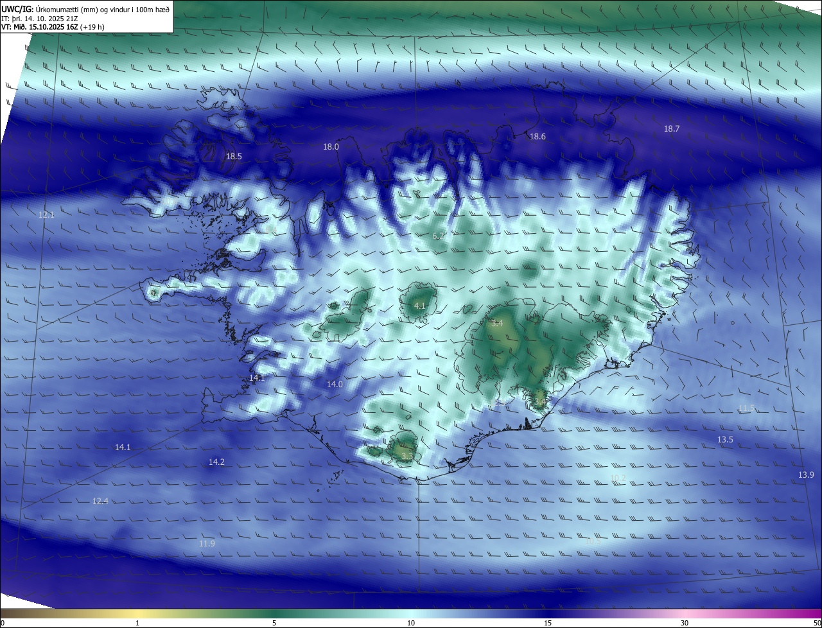Click the 1 tick on the color scale
This screenshot has width=822, height=628.
(137, 623)
